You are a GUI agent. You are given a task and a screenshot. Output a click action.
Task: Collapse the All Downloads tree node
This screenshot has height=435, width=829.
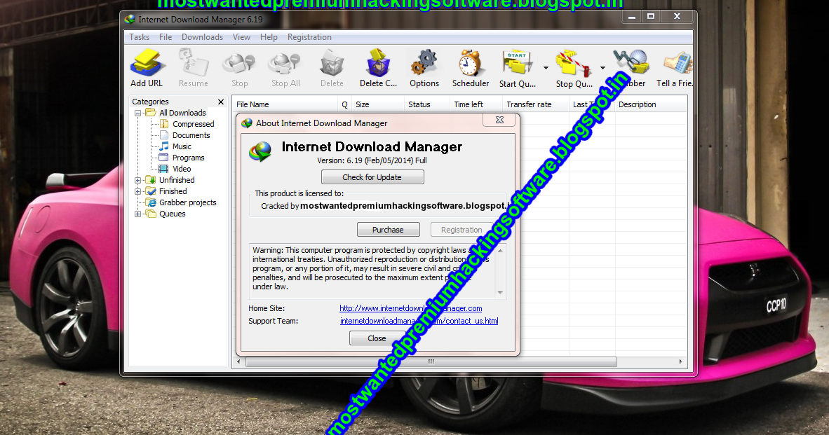(x=138, y=113)
